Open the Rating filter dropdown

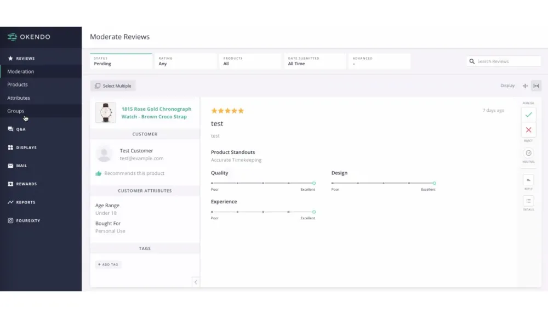(186, 61)
